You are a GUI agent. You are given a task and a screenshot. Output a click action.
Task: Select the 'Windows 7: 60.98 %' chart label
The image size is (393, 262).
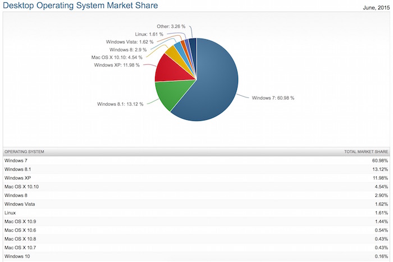[x=273, y=98]
